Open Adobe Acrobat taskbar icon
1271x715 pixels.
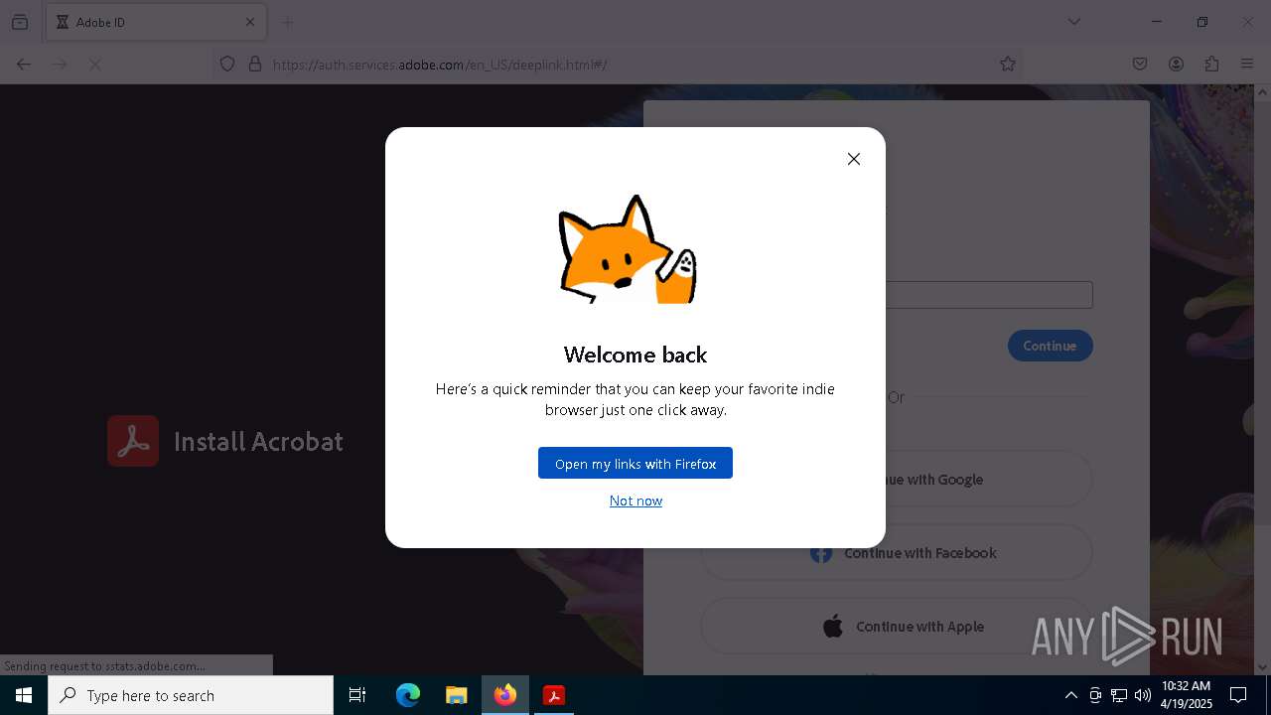click(x=554, y=695)
